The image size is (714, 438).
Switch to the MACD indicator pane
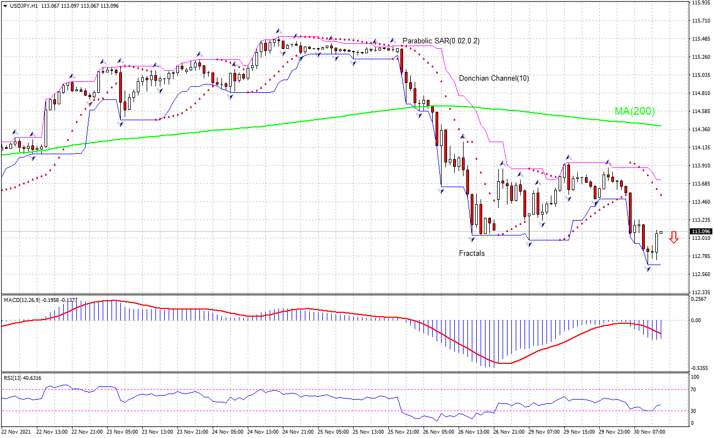[357, 329]
